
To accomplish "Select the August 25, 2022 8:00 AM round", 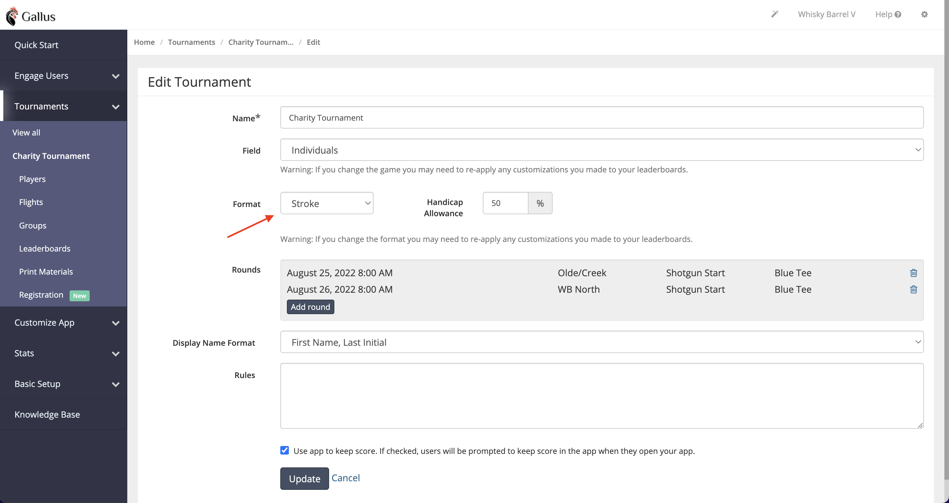I will [x=340, y=273].
